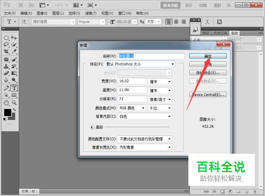This screenshot has height=196, width=265.
Task: Open the font family dropdown
Action: [x=73, y=22]
